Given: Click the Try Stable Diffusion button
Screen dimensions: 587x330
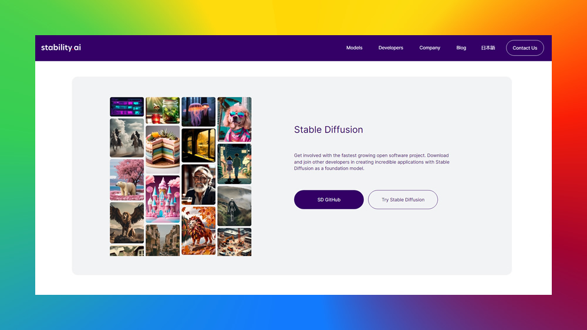Looking at the screenshot, I should pos(403,199).
